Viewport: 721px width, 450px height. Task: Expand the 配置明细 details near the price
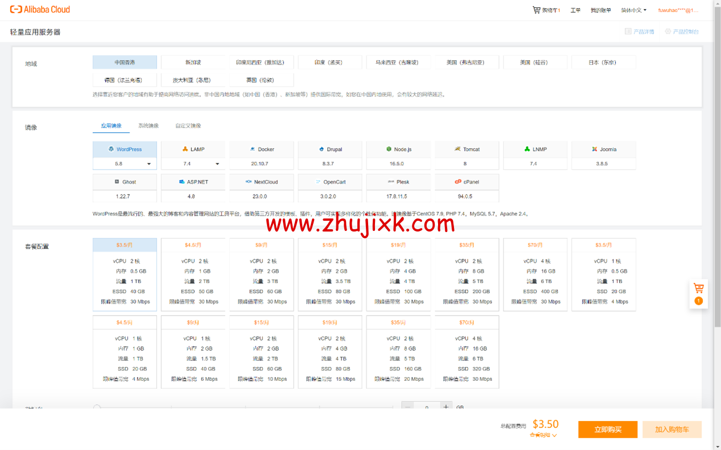(x=543, y=435)
